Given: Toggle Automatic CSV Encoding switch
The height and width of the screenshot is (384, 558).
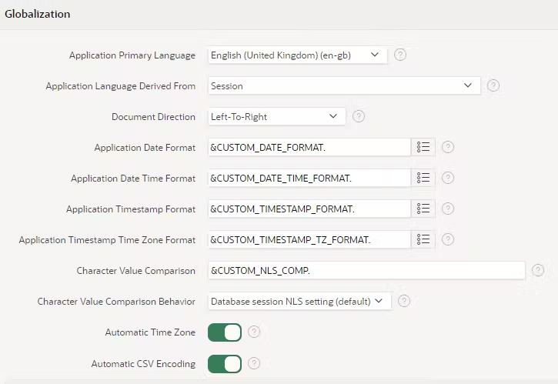Looking at the screenshot, I should point(225,364).
